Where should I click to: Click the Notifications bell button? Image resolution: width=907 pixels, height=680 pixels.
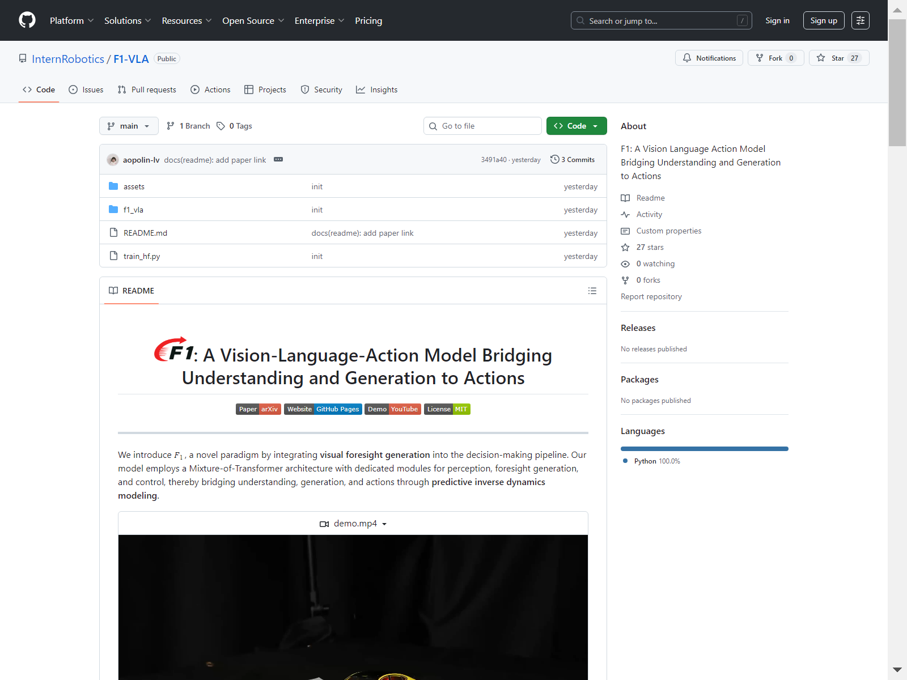pyautogui.click(x=709, y=58)
